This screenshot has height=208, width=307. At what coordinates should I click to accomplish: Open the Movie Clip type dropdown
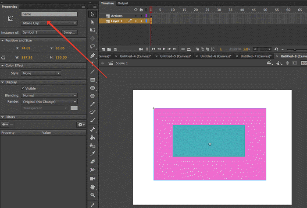(x=49, y=23)
